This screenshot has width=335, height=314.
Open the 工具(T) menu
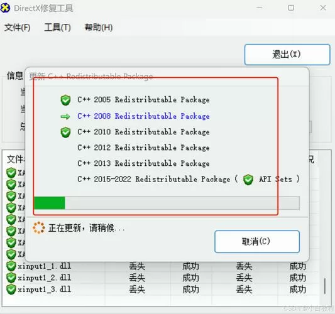(57, 28)
